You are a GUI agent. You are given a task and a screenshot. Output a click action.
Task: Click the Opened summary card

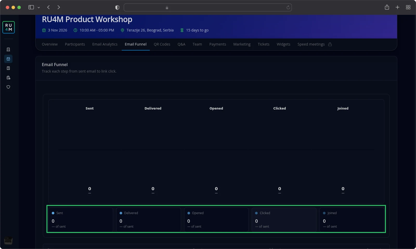tap(216, 220)
